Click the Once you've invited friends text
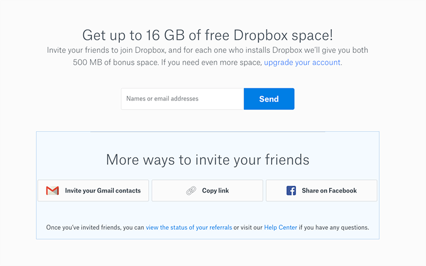This screenshot has height=266, width=426. [x=95, y=227]
